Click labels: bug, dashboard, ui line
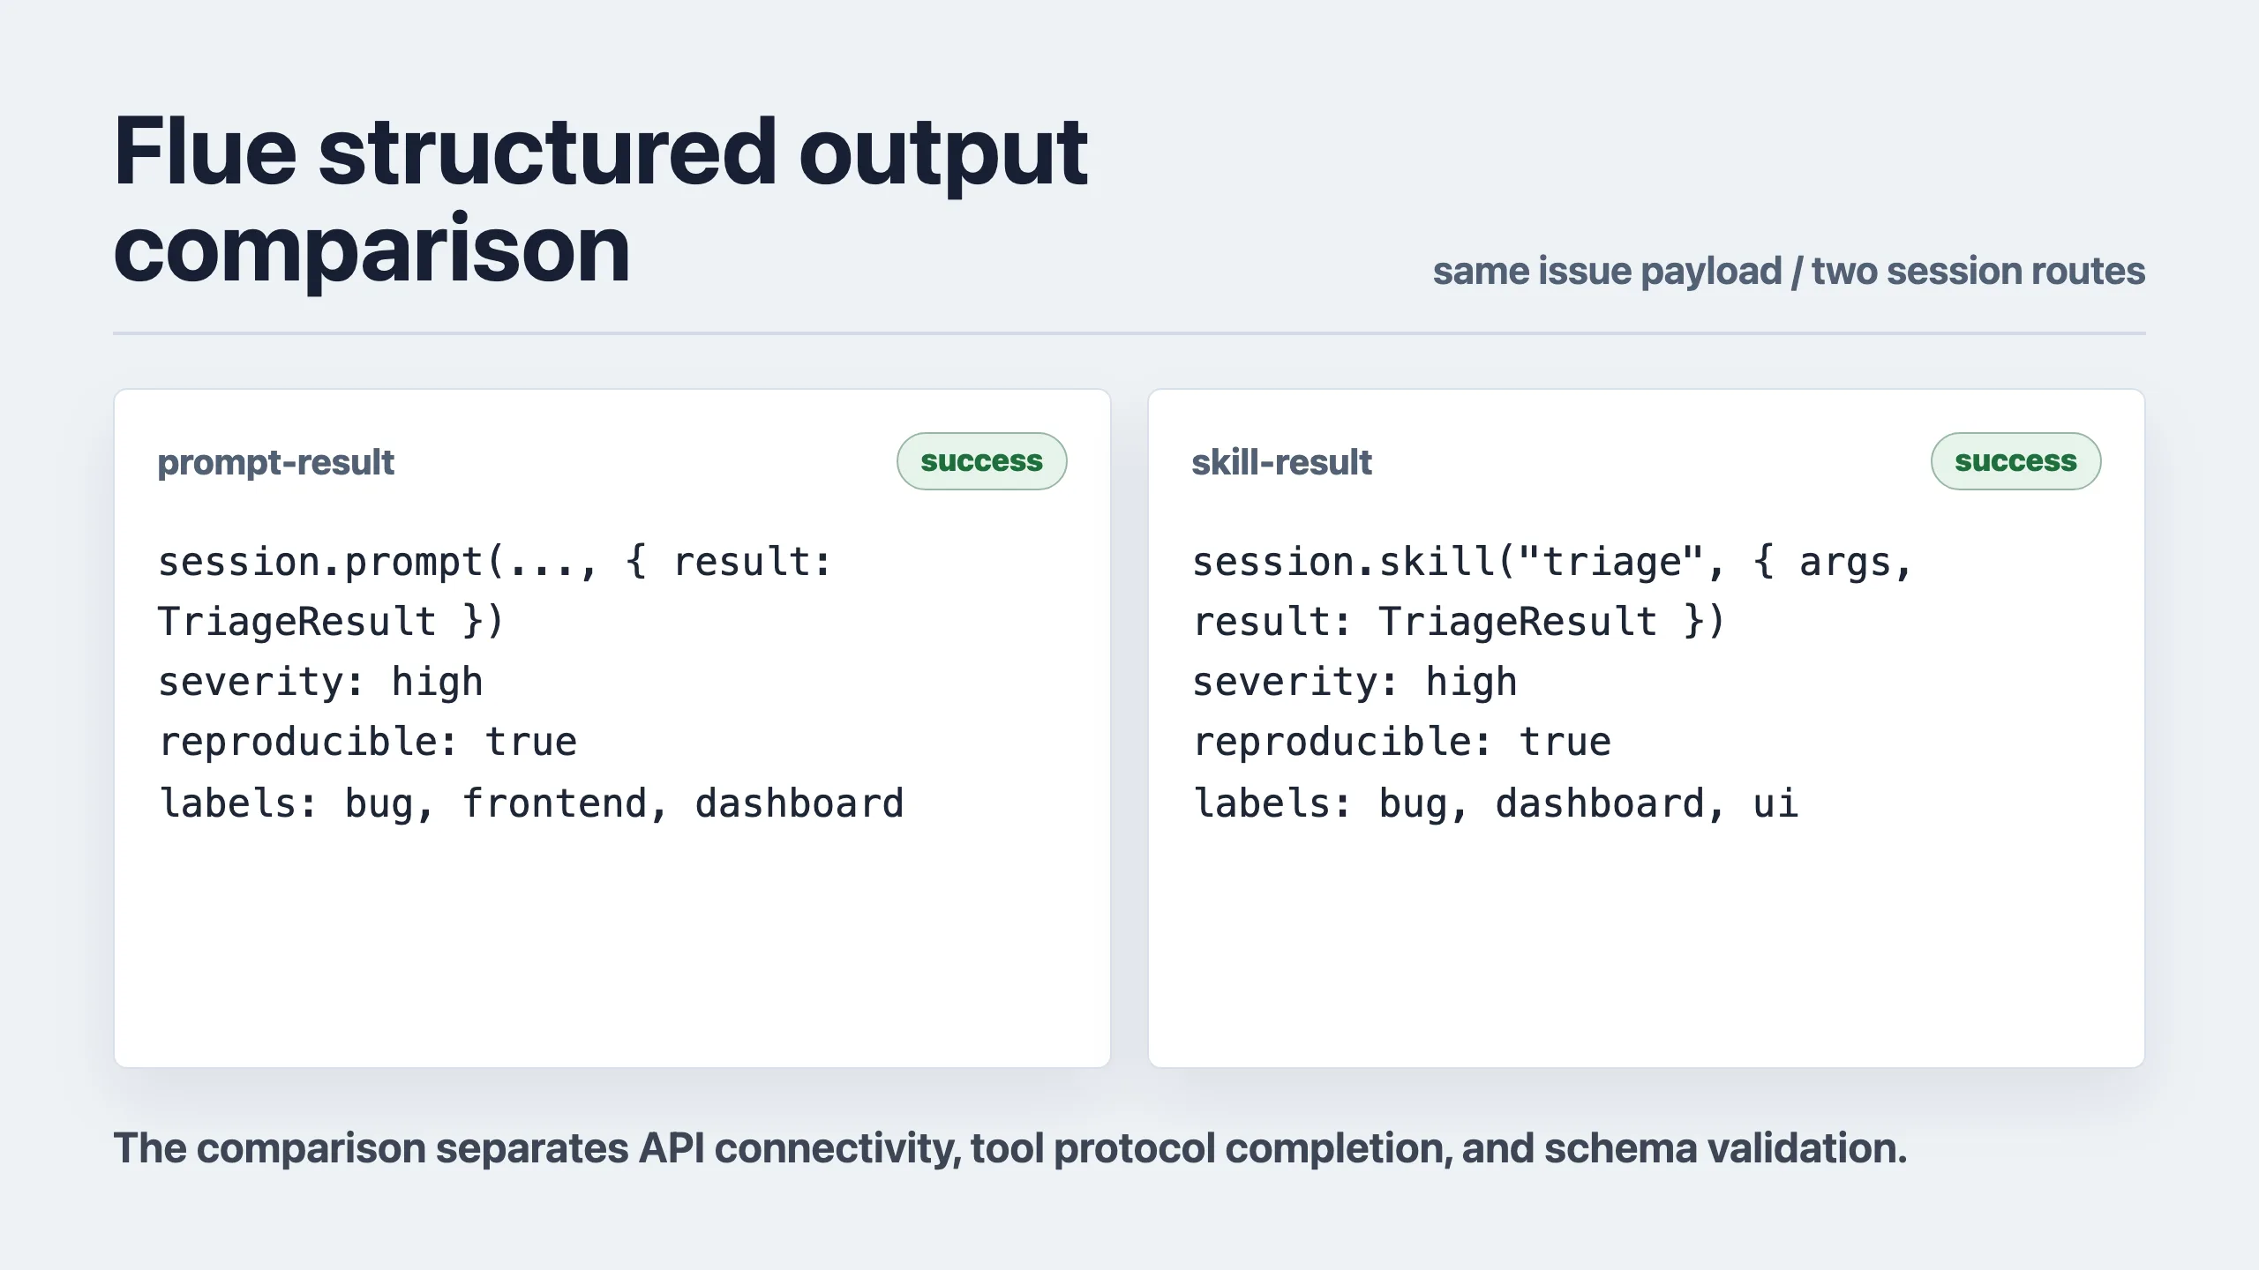 point(1495,803)
